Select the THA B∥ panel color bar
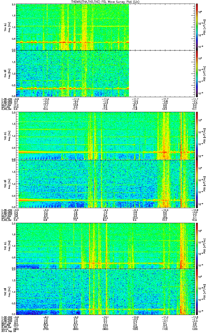 click(197, 73)
